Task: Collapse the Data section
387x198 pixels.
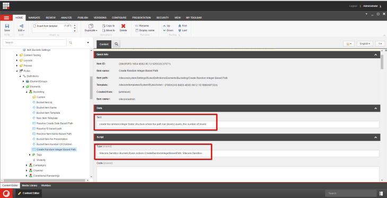Action: (376, 108)
